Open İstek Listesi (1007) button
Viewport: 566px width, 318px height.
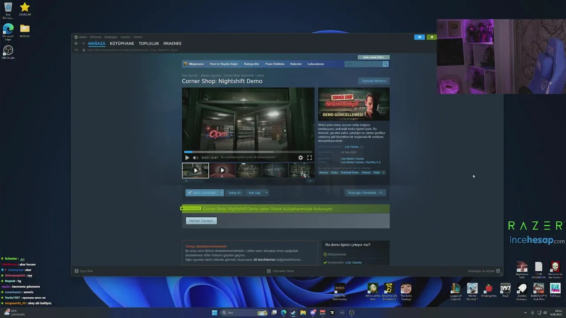click(374, 57)
